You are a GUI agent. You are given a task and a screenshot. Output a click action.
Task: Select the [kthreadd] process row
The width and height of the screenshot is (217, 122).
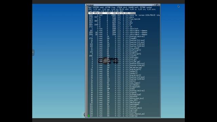pos(124,58)
